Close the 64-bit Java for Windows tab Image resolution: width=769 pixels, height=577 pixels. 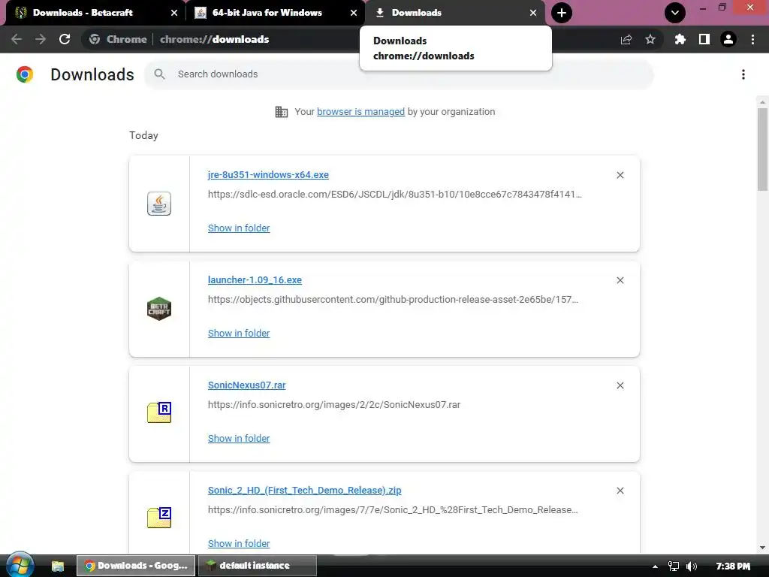[x=354, y=13]
